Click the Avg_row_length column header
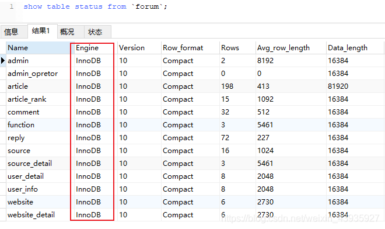This screenshot has height=229, width=385. 291,48
